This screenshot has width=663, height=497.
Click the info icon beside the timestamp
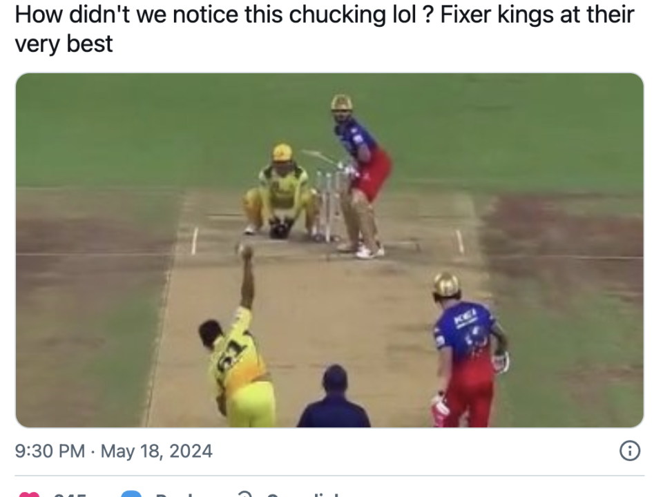629,451
